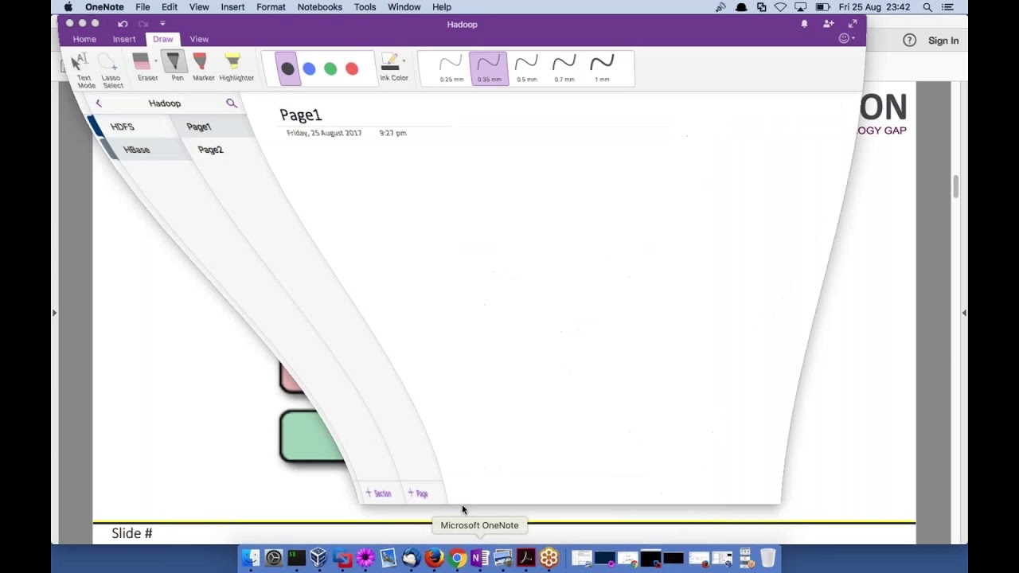The width and height of the screenshot is (1019, 573).
Task: Open the Window menu
Action: click(x=404, y=7)
